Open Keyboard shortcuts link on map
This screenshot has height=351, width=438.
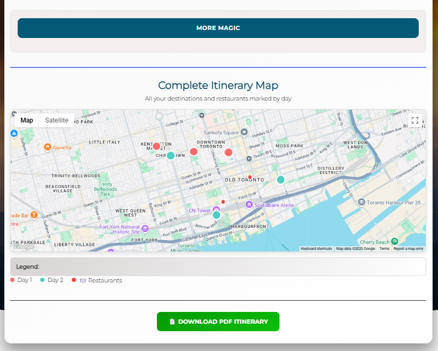click(x=316, y=248)
